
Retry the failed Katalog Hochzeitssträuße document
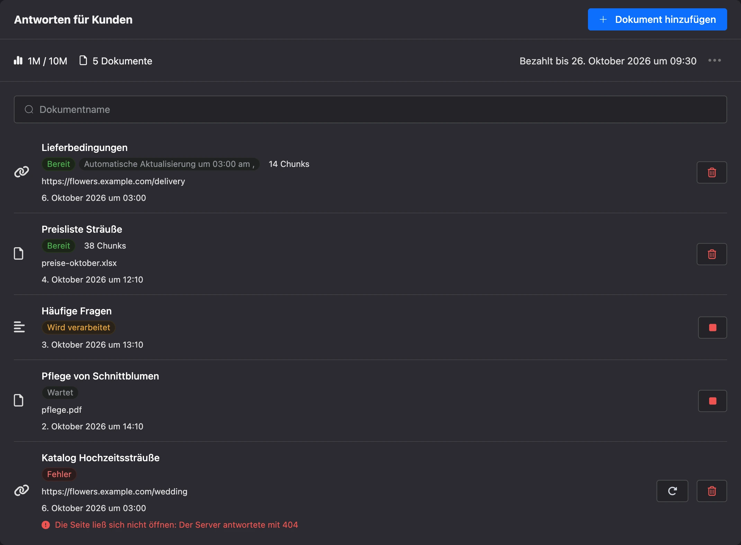[672, 491]
